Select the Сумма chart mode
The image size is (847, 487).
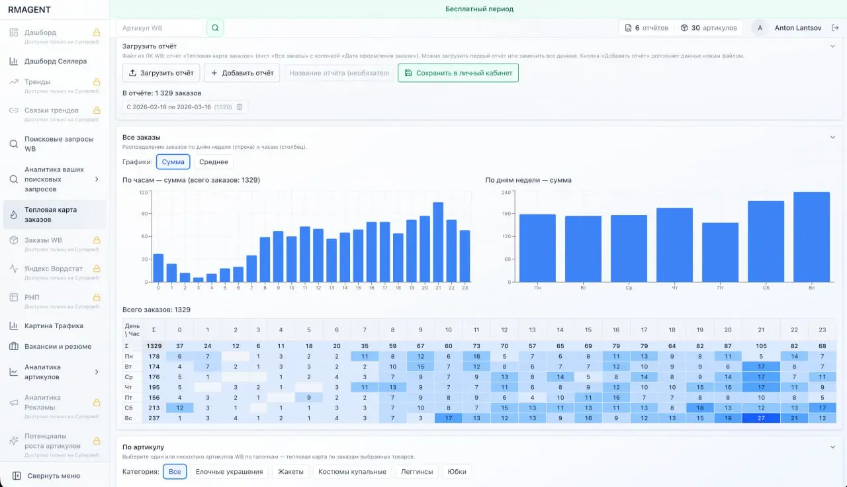pos(173,161)
